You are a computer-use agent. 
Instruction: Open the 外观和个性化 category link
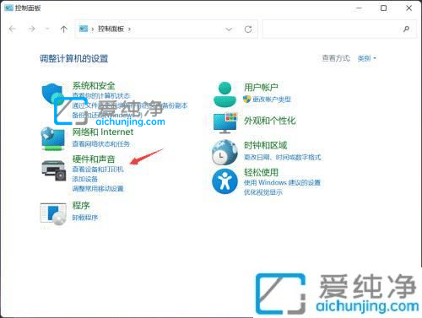pos(270,121)
